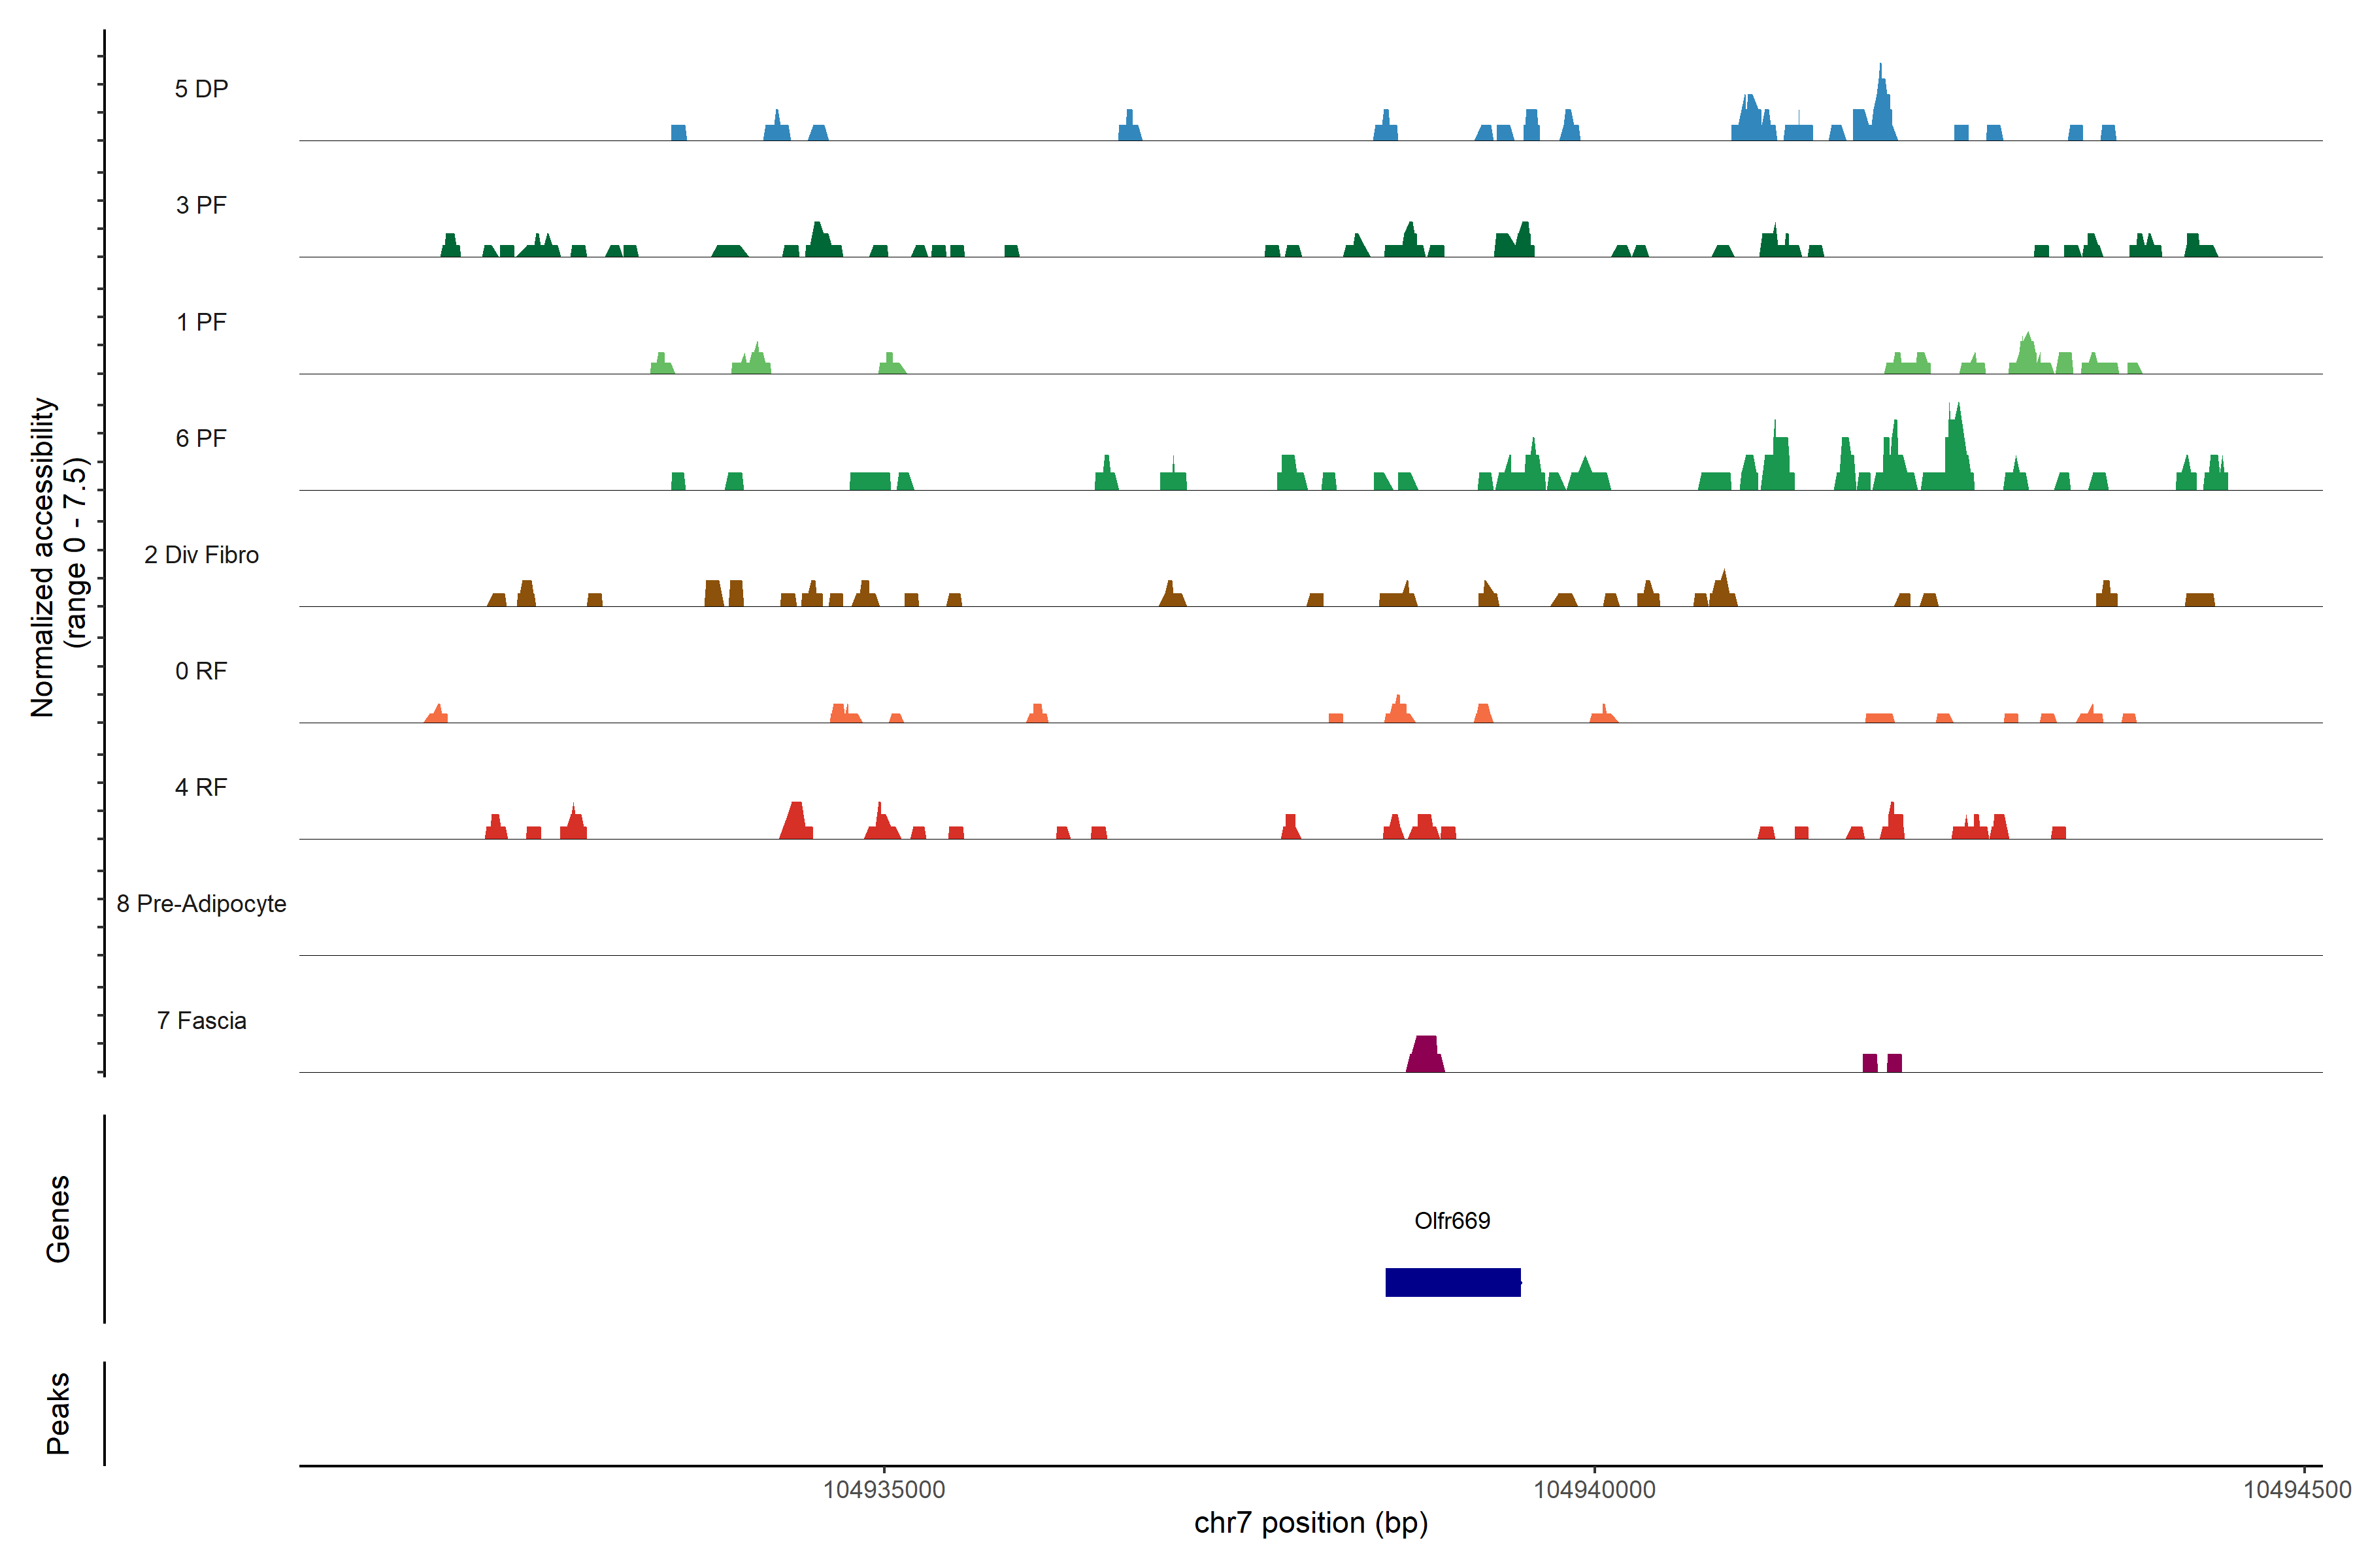The image size is (2353, 1568).
Task: Click the 1 PF track label
Action: [201, 322]
